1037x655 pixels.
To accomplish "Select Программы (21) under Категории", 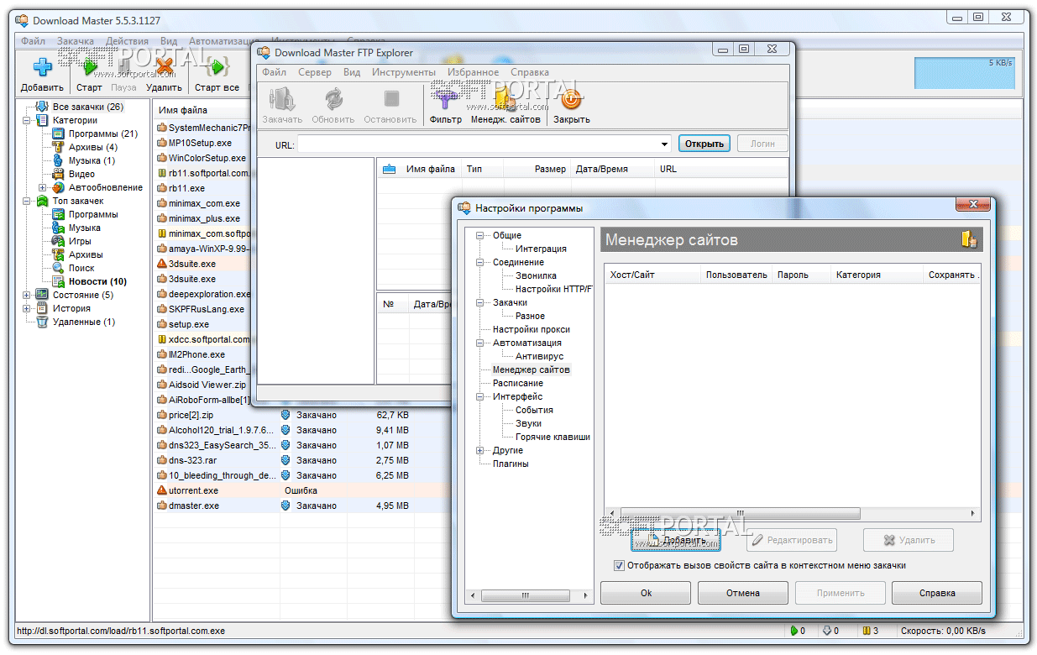I will (x=103, y=134).
